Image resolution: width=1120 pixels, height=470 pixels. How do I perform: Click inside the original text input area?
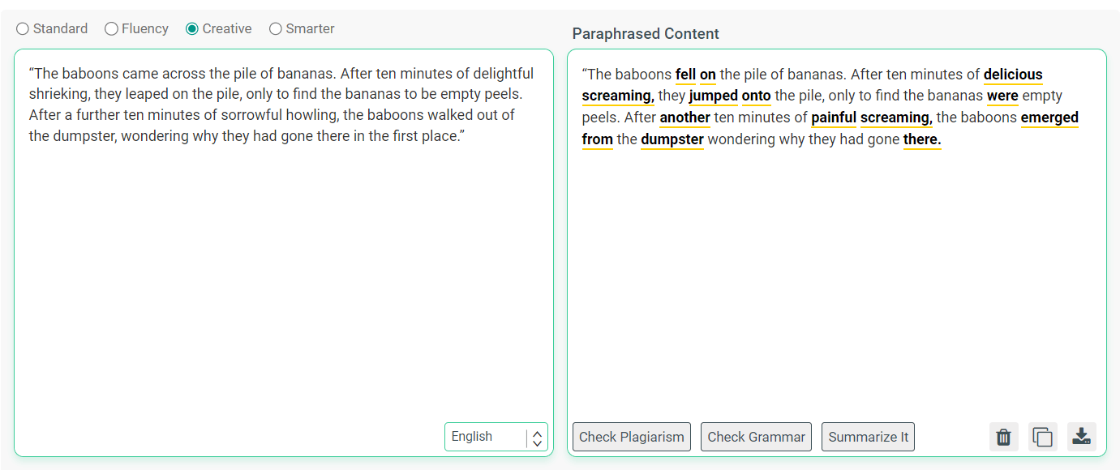coord(284,243)
